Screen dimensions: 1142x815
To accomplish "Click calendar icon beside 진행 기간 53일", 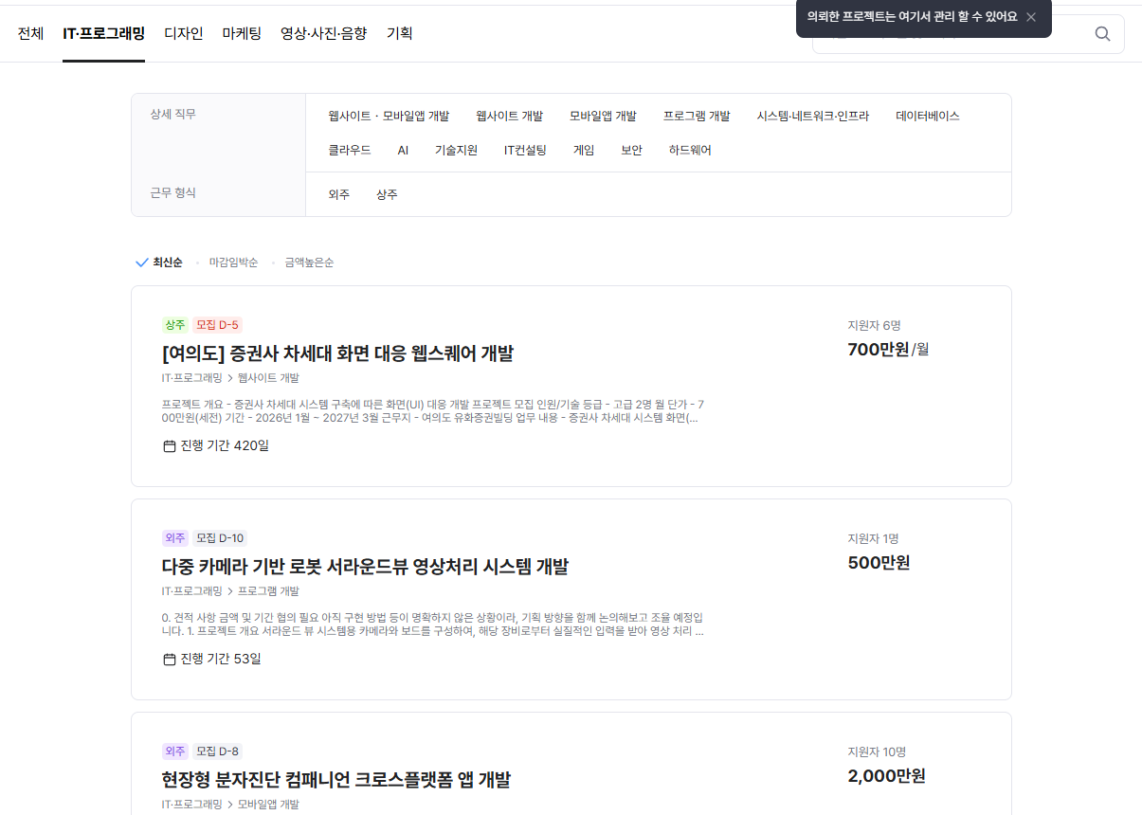I will tap(170, 659).
